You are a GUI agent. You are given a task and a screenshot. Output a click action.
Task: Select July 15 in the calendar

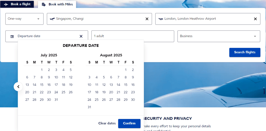(x=42, y=85)
